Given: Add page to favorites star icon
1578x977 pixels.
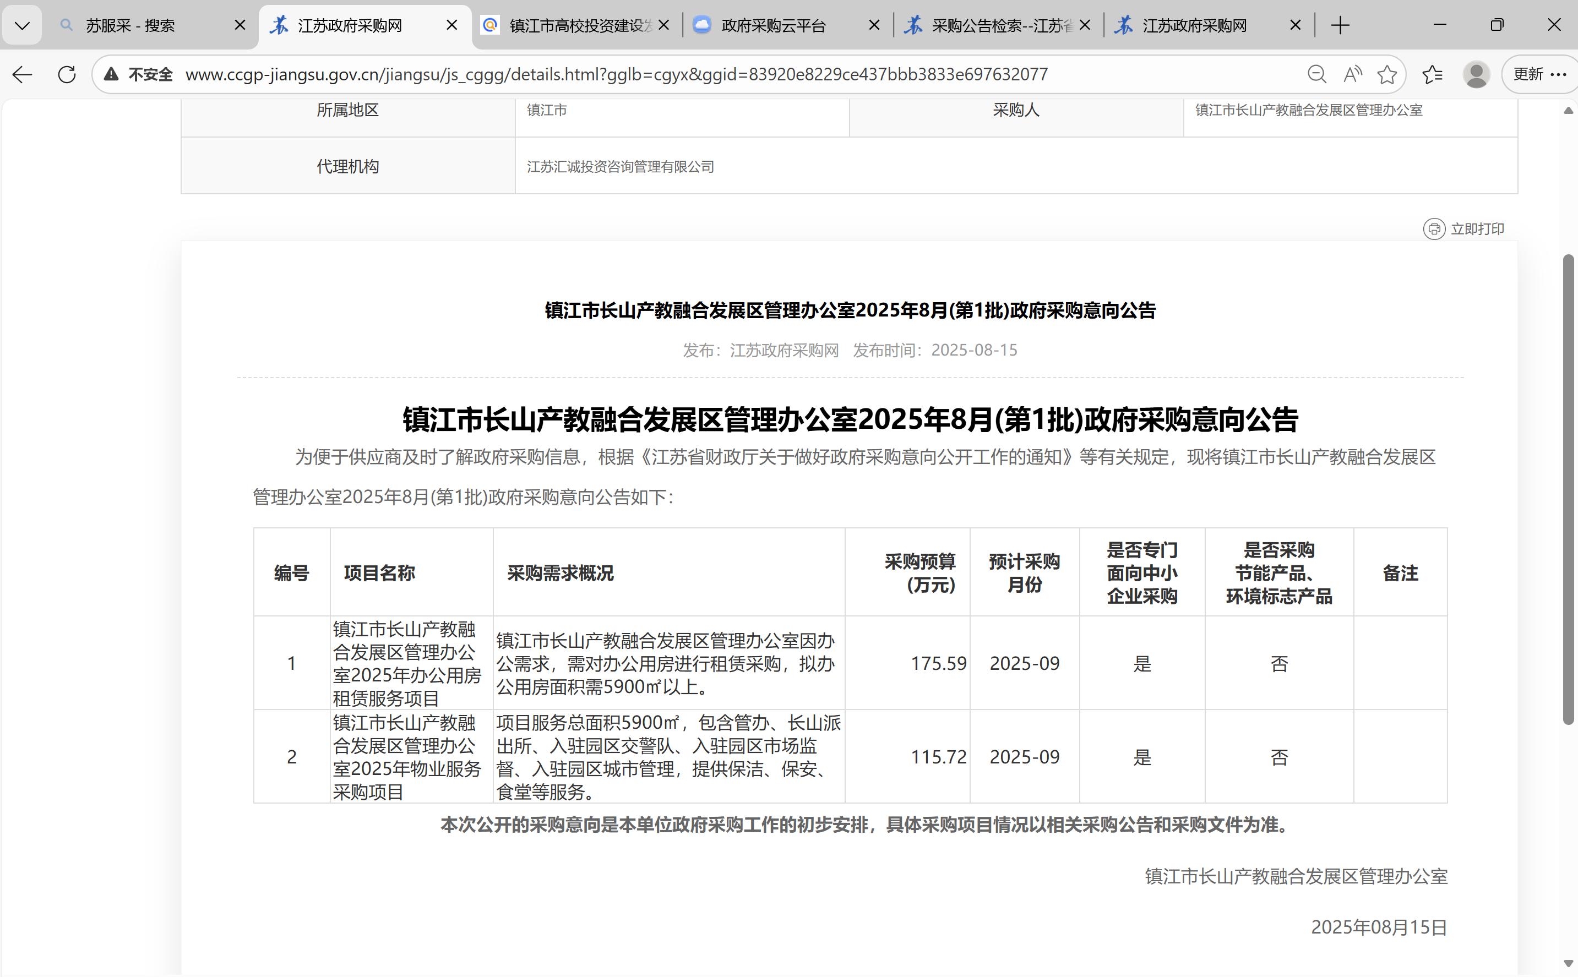Looking at the screenshot, I should click(x=1387, y=75).
